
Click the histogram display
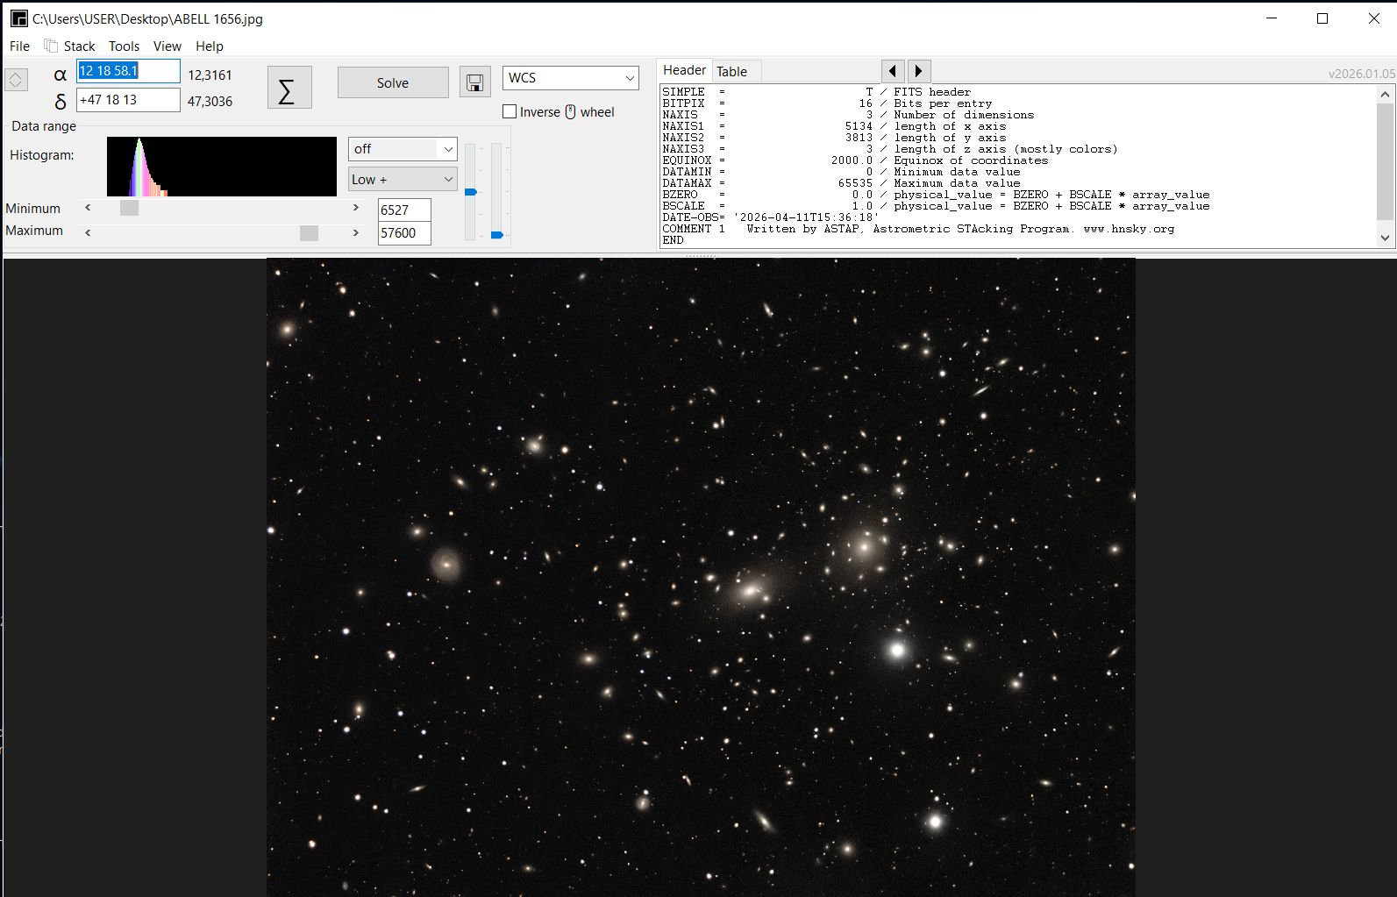pos(222,167)
